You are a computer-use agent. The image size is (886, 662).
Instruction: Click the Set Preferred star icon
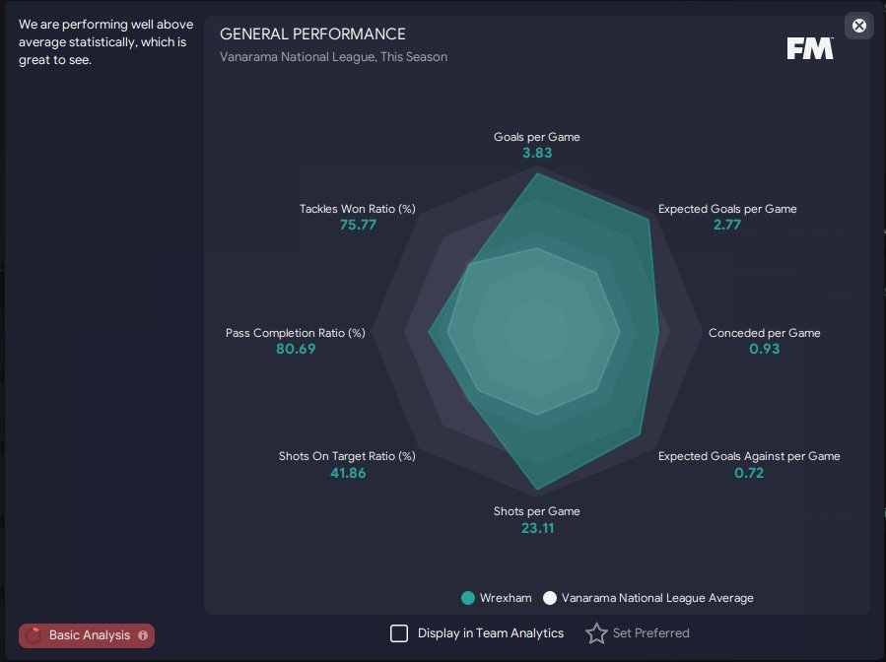(596, 633)
